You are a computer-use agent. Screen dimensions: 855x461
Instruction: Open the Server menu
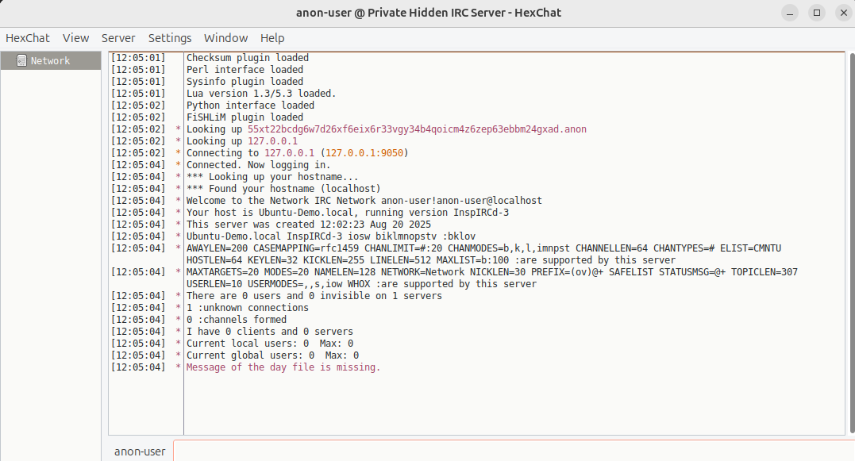click(x=118, y=38)
